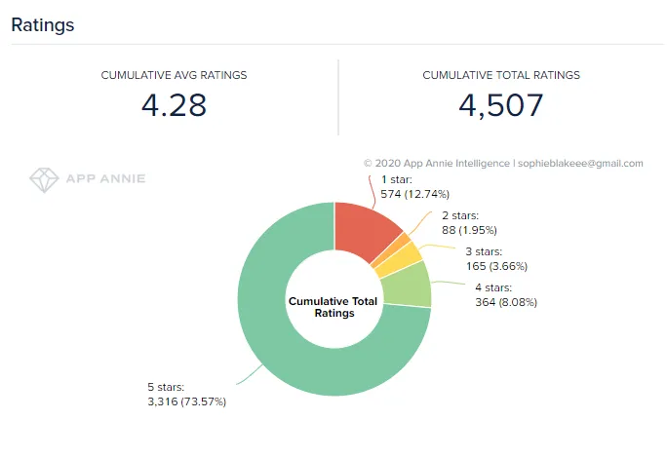Click the App Annie diamond logo icon
The image size is (667, 458).
[44, 179]
